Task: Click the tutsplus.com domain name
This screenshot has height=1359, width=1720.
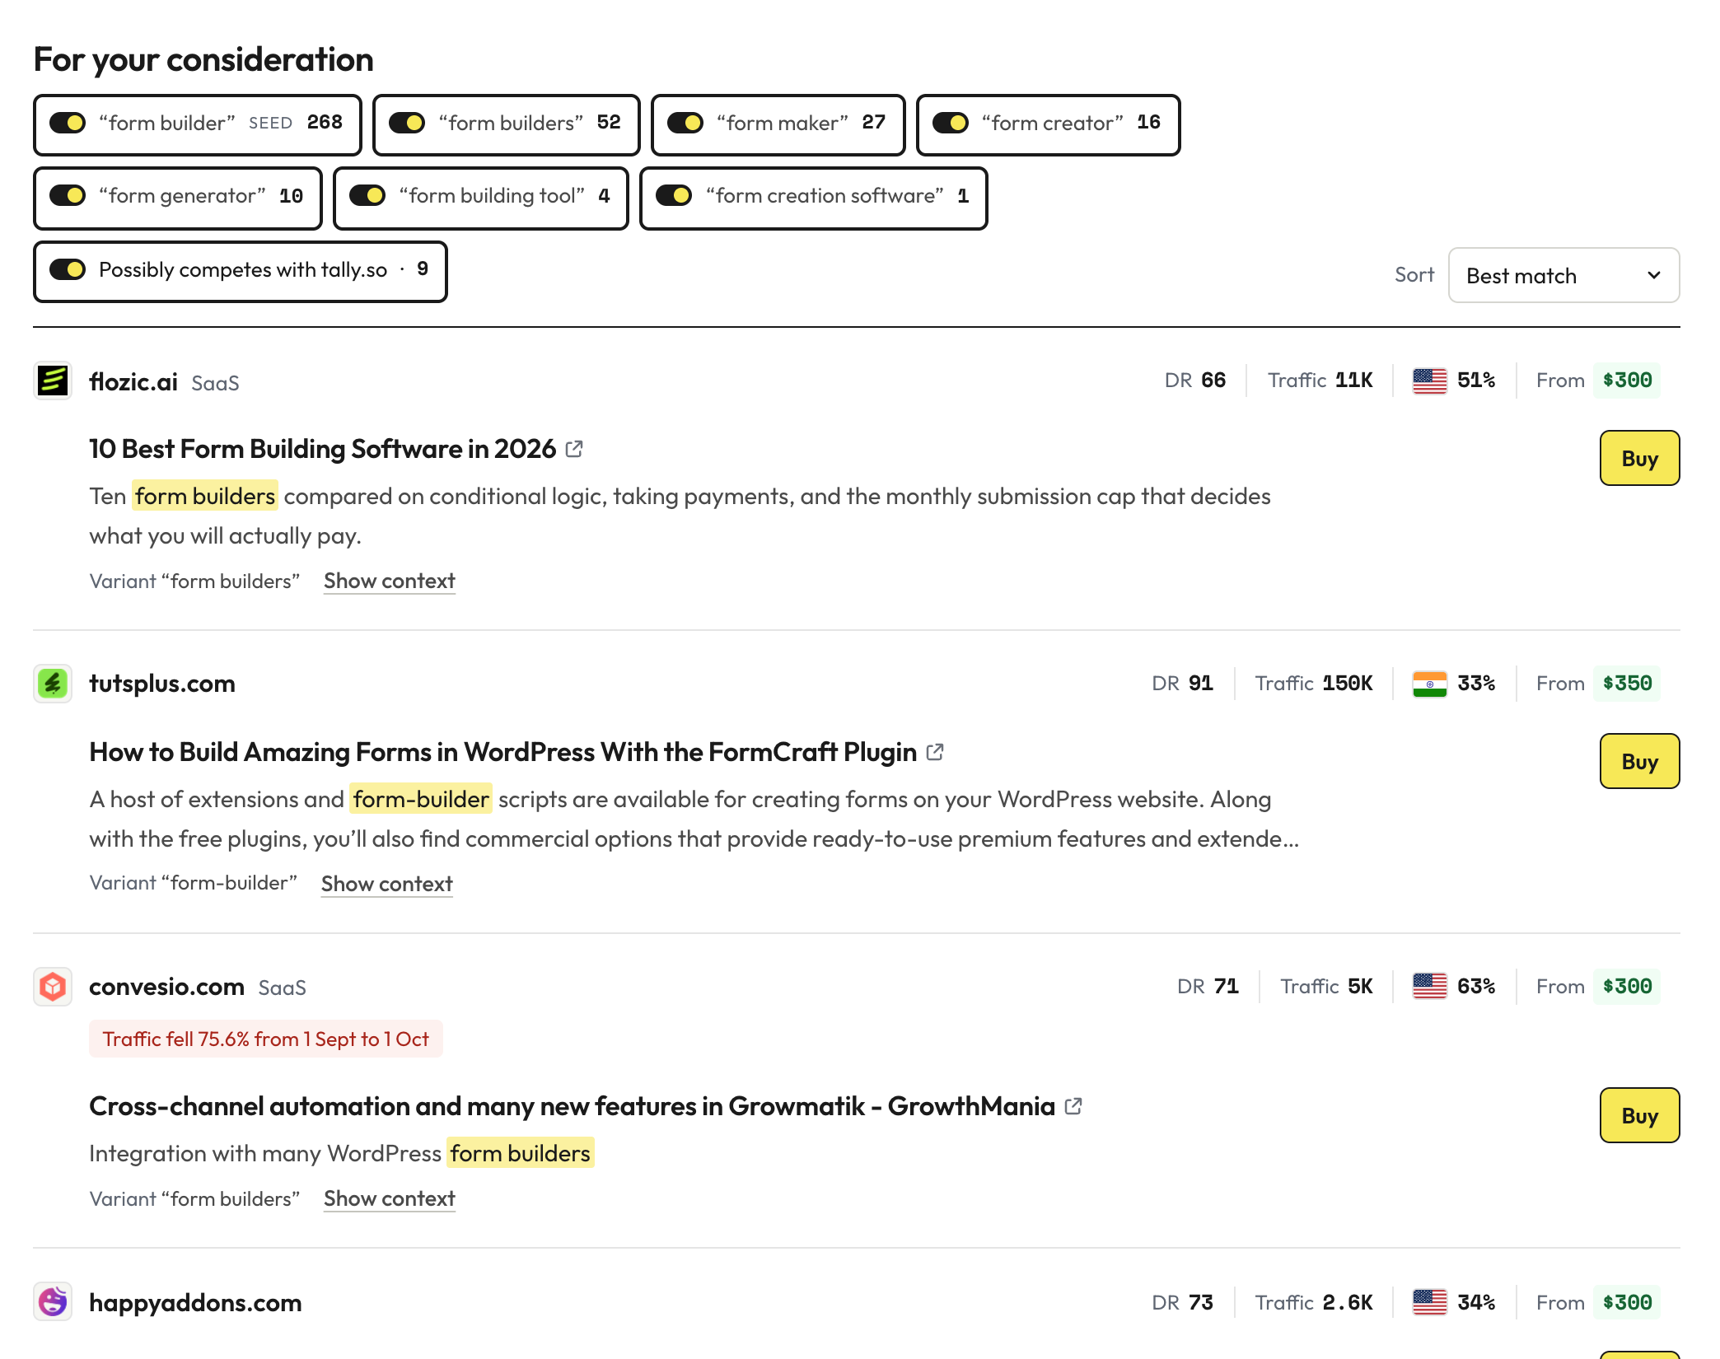Action: coord(162,684)
